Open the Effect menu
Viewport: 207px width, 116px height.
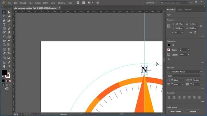pyautogui.click(x=46, y=3)
